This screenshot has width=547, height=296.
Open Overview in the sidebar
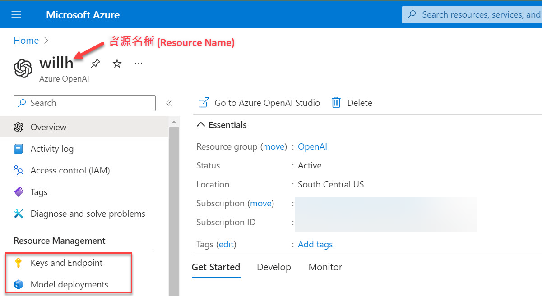click(84, 128)
